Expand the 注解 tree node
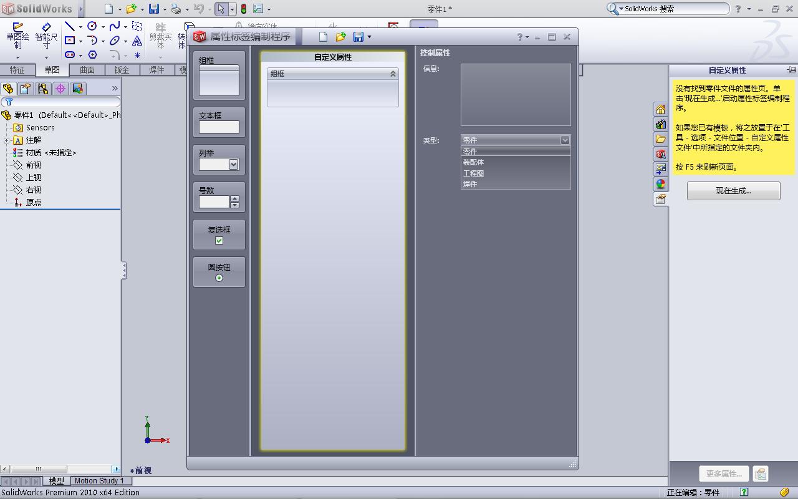Viewport: 798px width, 499px height. 7,140
